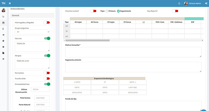Open the document sidebar icon
The image size is (209, 111).
pos(3,53)
